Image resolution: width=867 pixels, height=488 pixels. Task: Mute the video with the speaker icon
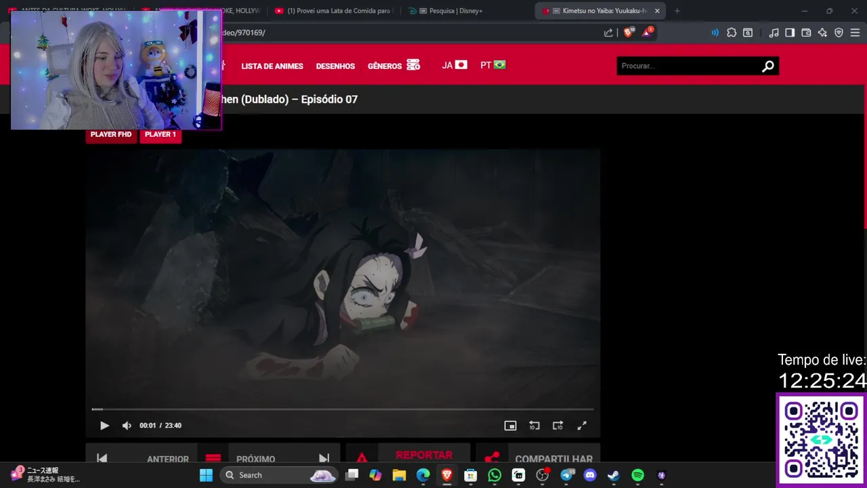127,426
